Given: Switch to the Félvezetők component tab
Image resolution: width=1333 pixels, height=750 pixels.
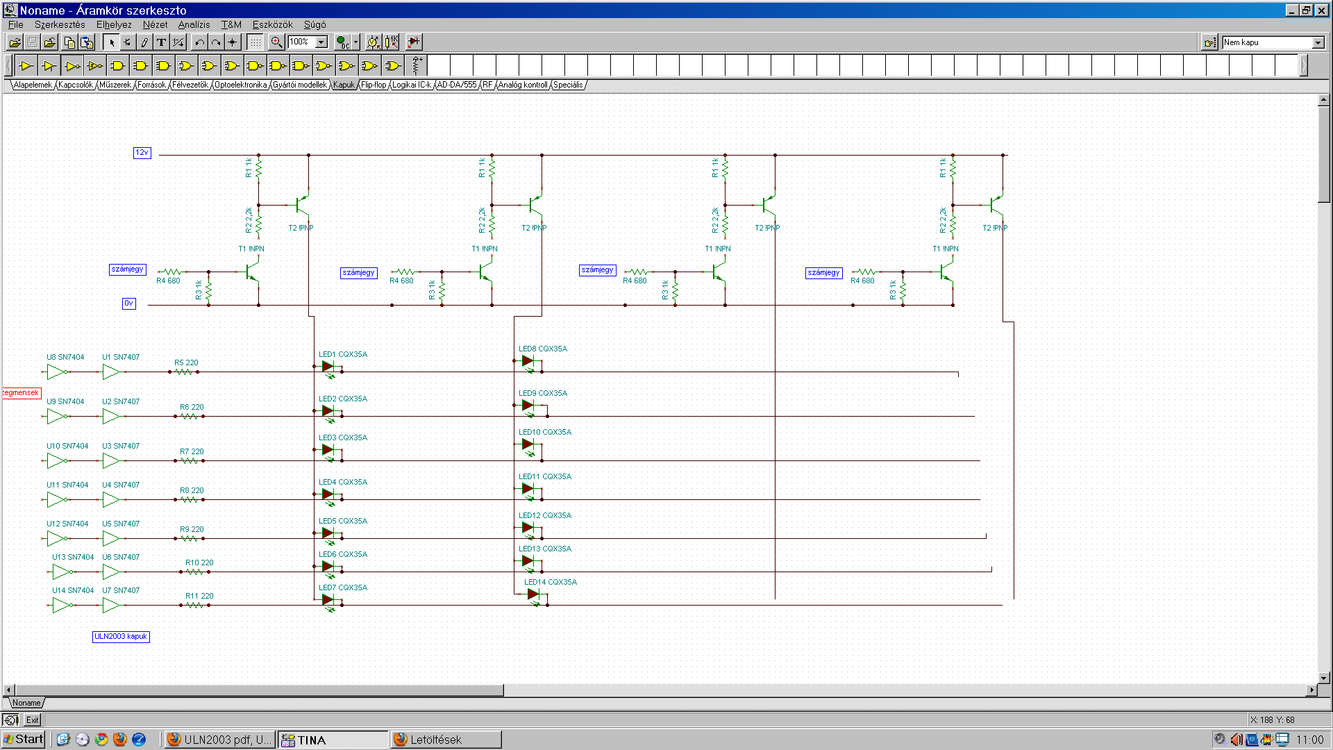Looking at the screenshot, I should (x=190, y=85).
